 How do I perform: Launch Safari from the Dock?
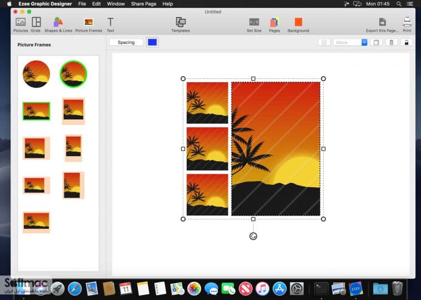tap(74, 289)
